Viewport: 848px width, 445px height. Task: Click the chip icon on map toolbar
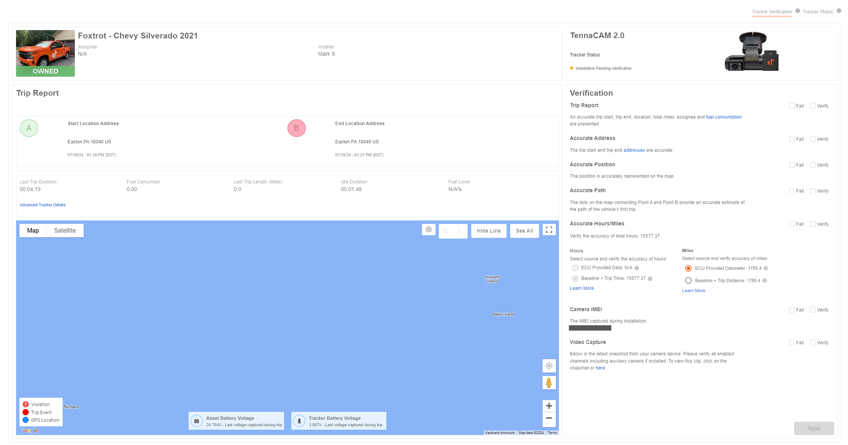428,230
